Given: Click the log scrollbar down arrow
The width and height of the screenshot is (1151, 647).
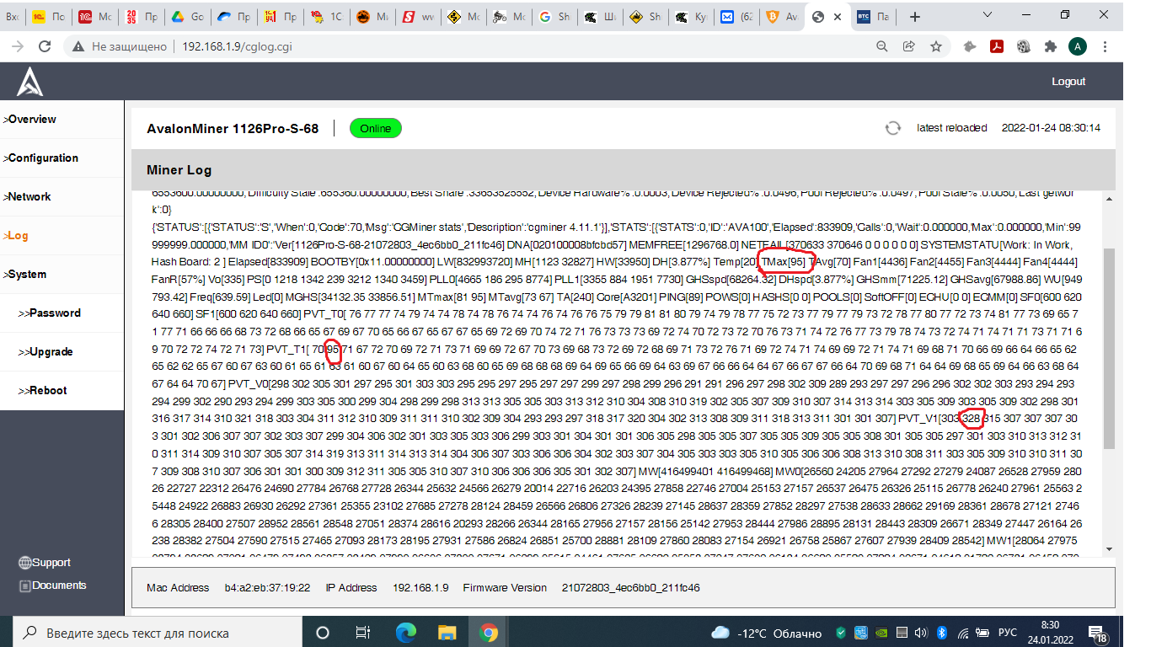Looking at the screenshot, I should [x=1108, y=549].
